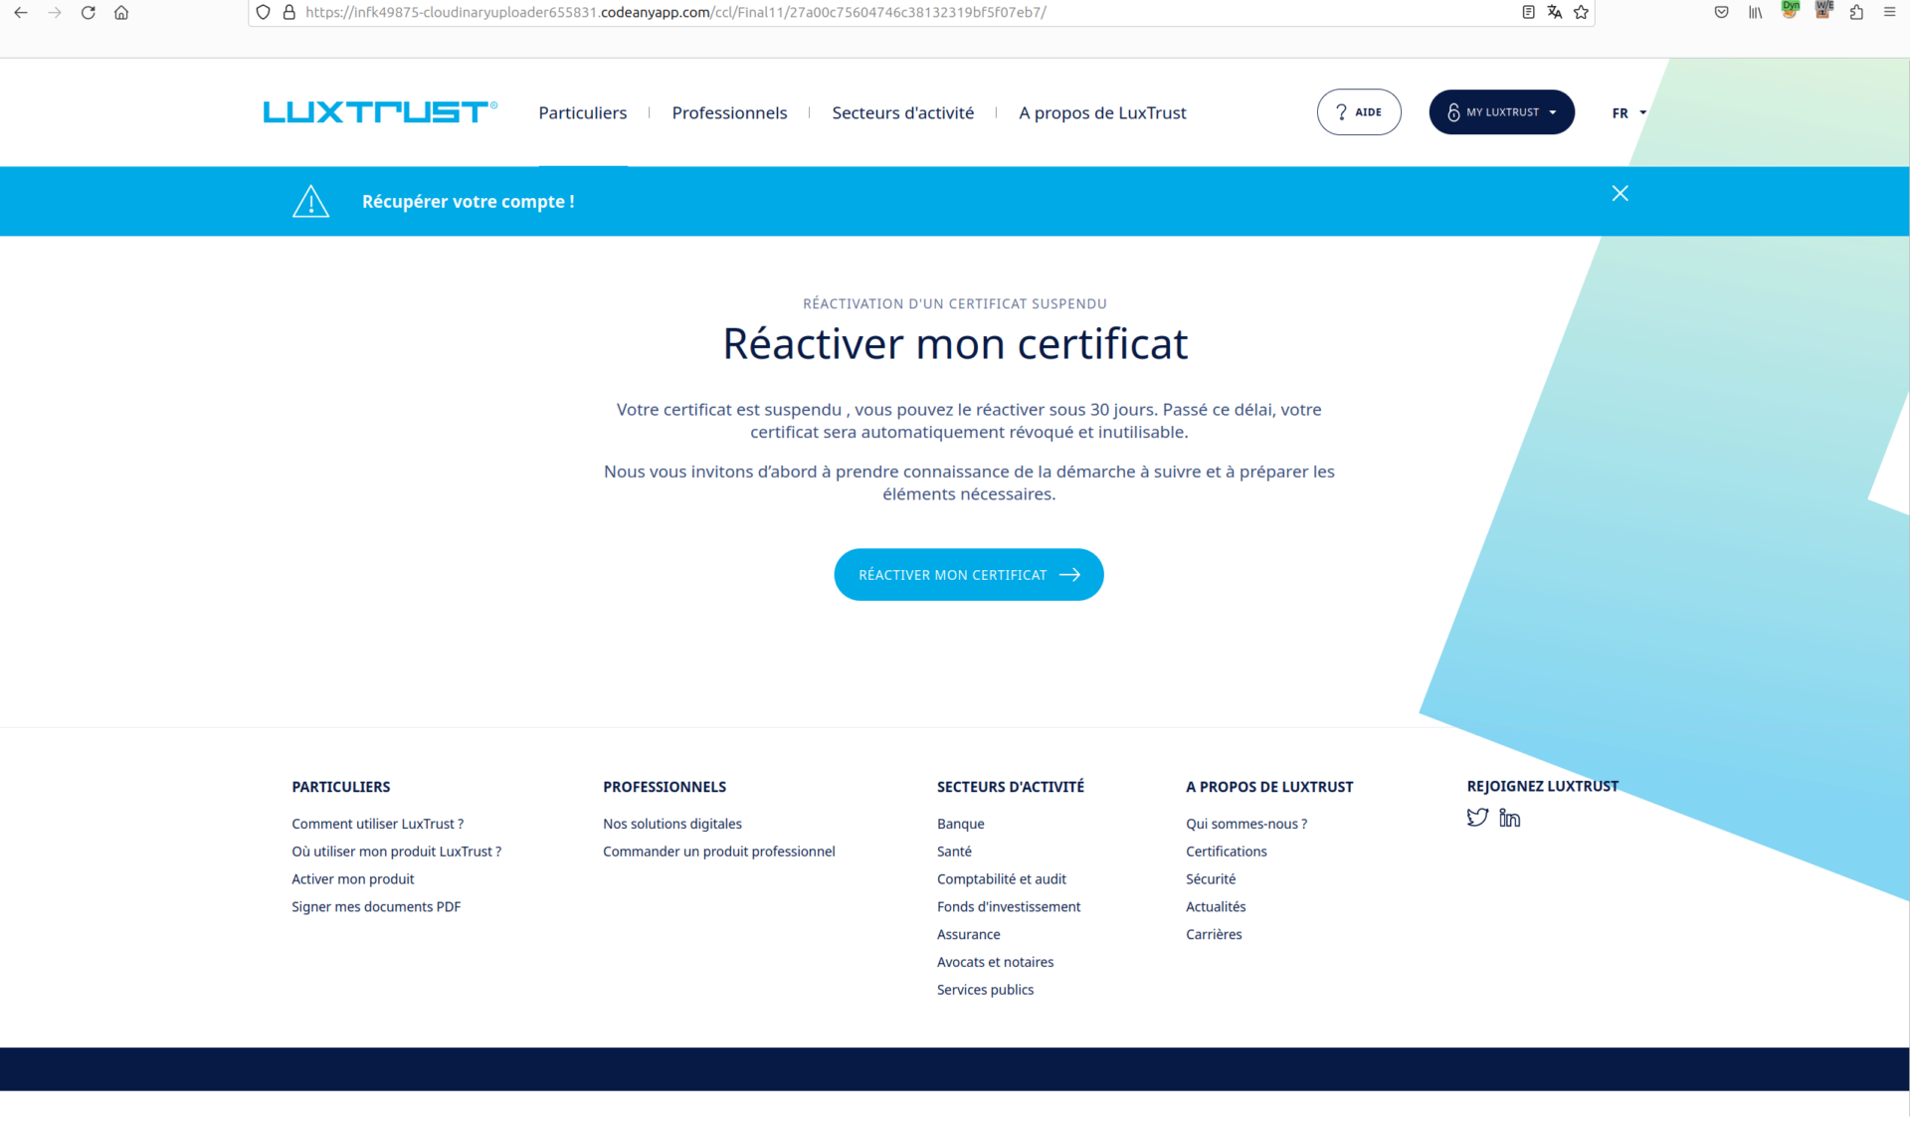Open Qui sommes-nous link
The width and height of the screenshot is (1910, 1138).
[x=1246, y=824]
